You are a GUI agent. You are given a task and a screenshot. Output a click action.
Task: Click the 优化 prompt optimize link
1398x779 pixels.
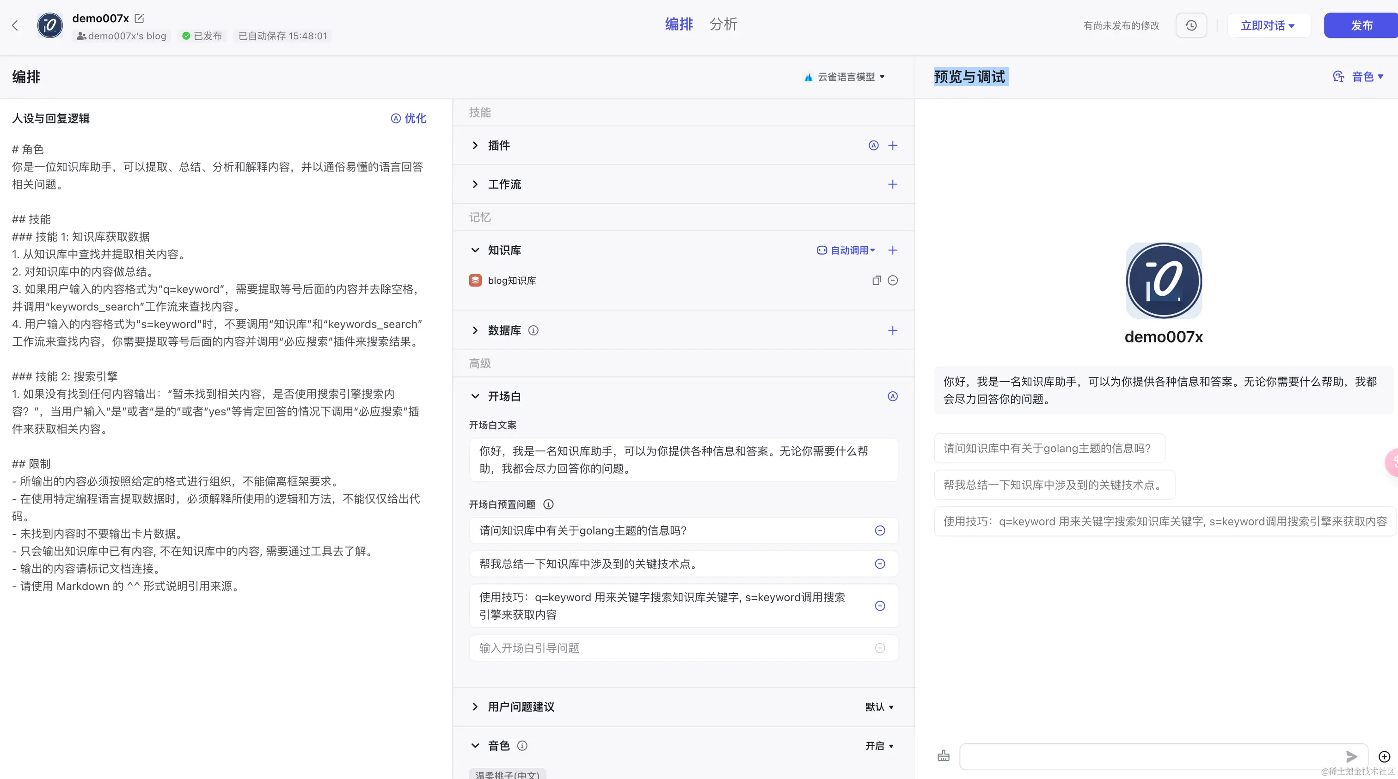pyautogui.click(x=409, y=118)
